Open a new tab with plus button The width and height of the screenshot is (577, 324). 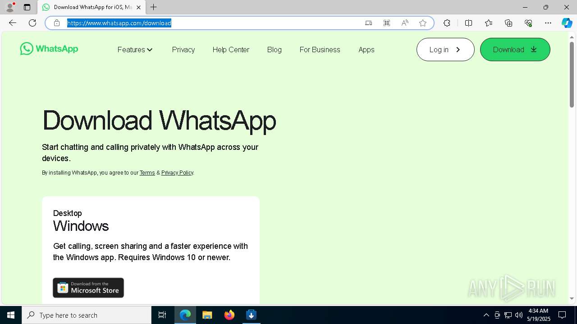pos(154,7)
